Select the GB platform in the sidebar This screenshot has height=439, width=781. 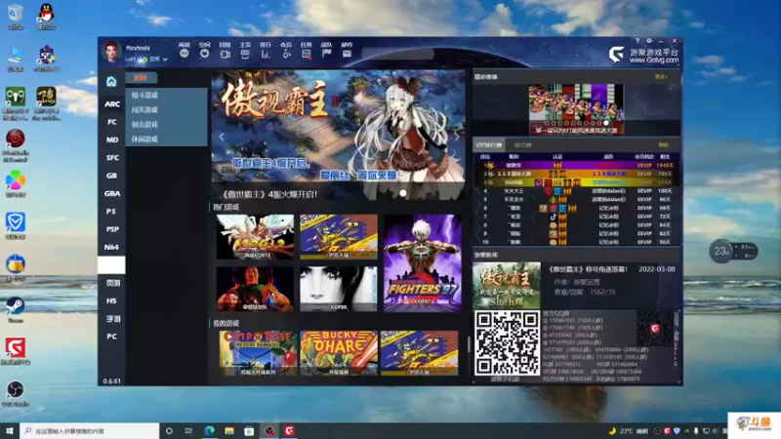tap(112, 176)
